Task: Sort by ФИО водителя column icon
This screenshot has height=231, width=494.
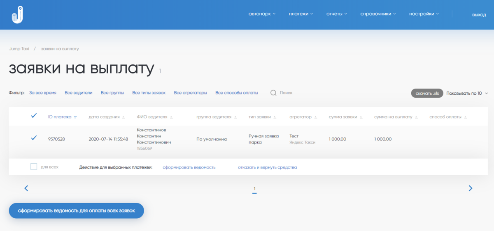Action: point(171,117)
